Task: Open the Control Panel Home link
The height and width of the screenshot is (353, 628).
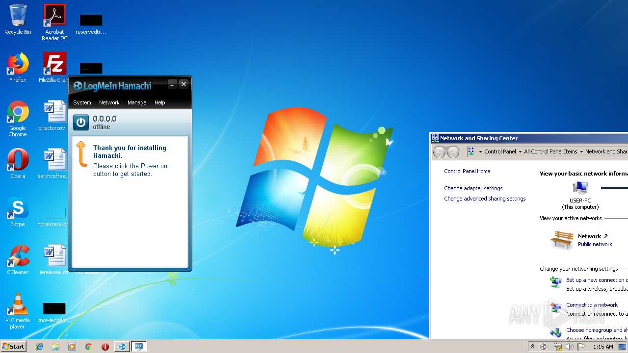Action: [x=467, y=171]
